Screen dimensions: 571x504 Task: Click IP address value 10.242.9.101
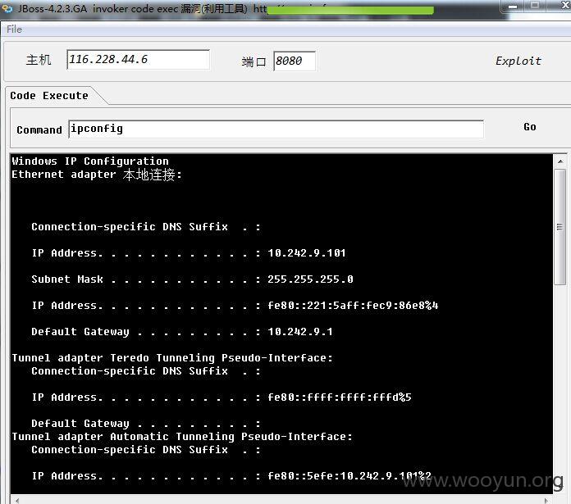pyautogui.click(x=307, y=252)
